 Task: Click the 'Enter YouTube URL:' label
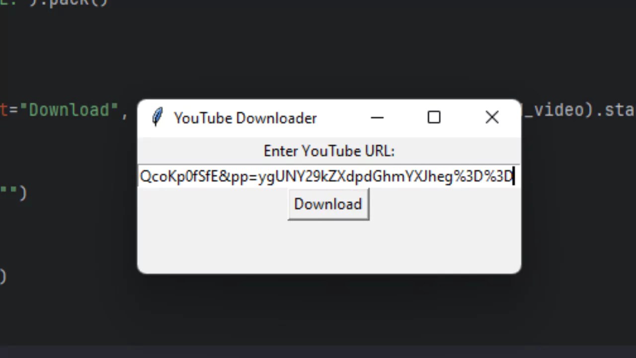(329, 151)
